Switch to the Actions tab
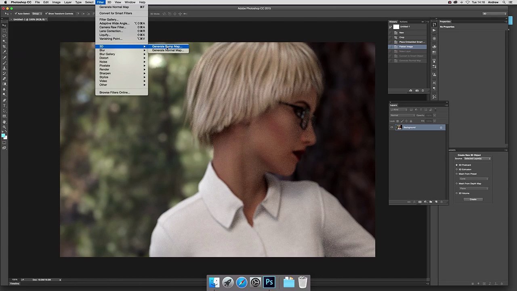 404,22
